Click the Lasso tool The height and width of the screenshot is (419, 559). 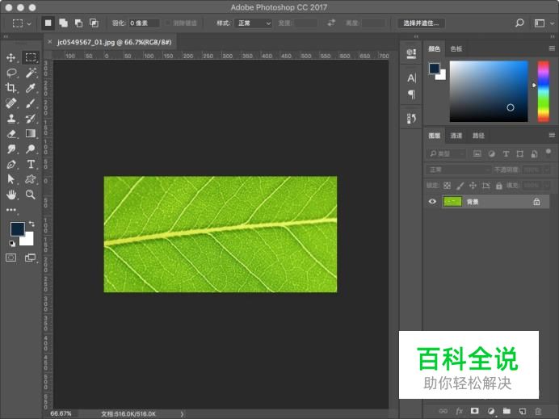coord(11,73)
